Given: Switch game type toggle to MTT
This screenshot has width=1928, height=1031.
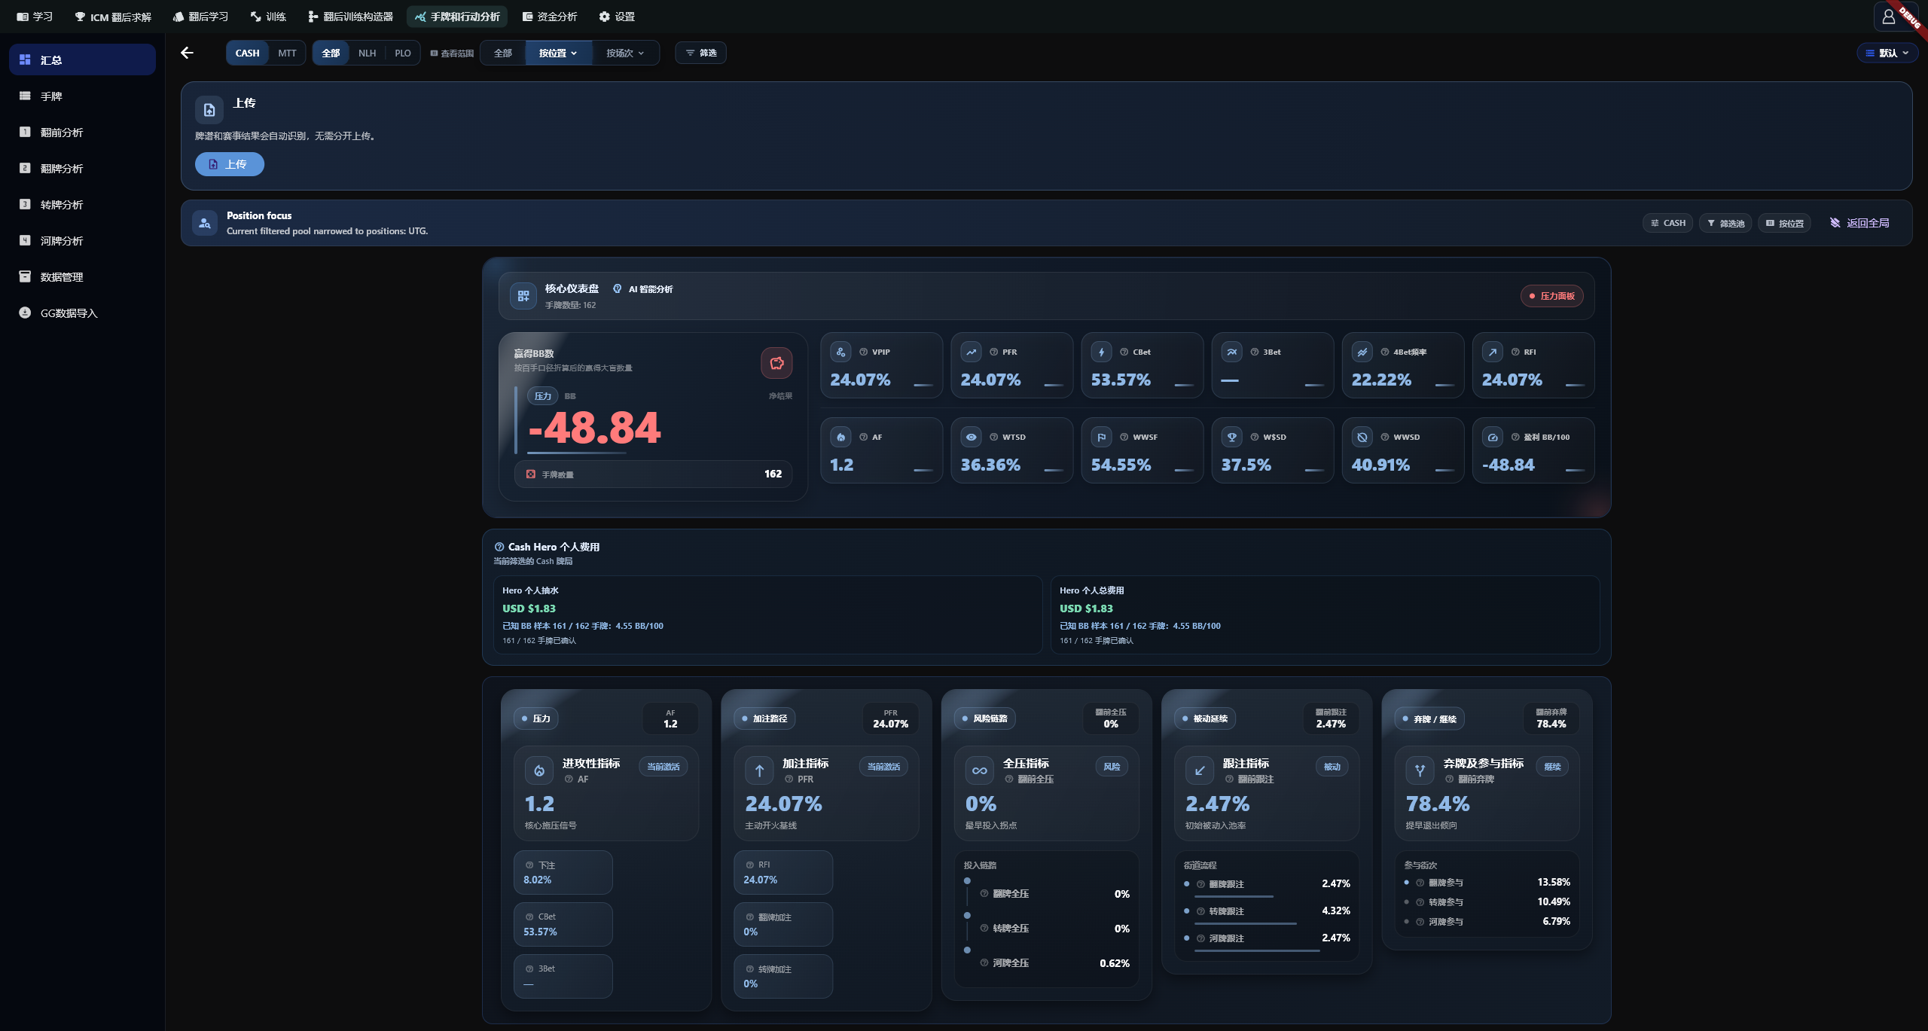Looking at the screenshot, I should coord(287,53).
